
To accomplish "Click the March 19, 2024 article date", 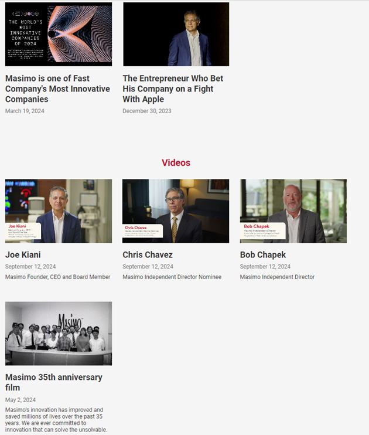I will point(25,111).
